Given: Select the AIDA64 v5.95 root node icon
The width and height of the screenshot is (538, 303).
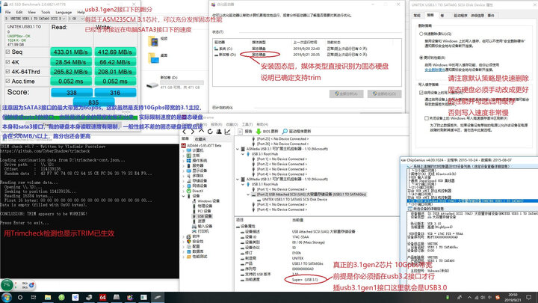Looking at the screenshot, I should tap(184, 146).
